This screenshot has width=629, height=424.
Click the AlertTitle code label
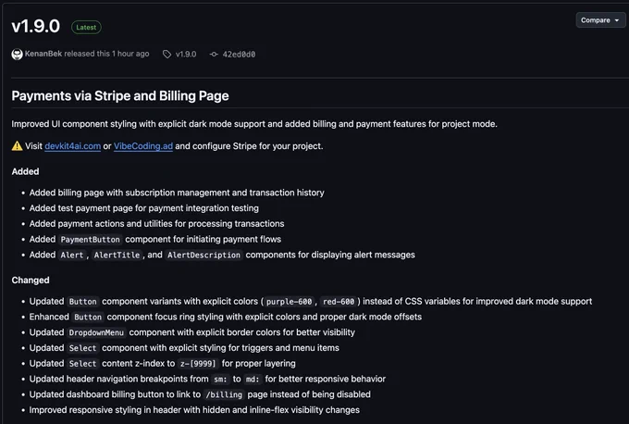pyautogui.click(x=117, y=255)
